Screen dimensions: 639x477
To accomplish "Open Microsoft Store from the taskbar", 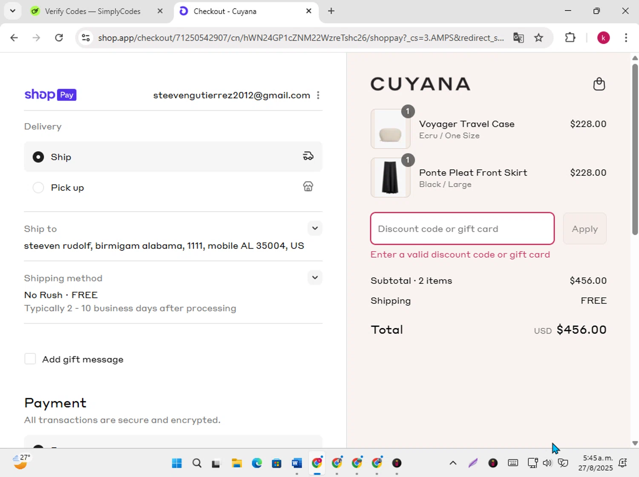I will 277,463.
